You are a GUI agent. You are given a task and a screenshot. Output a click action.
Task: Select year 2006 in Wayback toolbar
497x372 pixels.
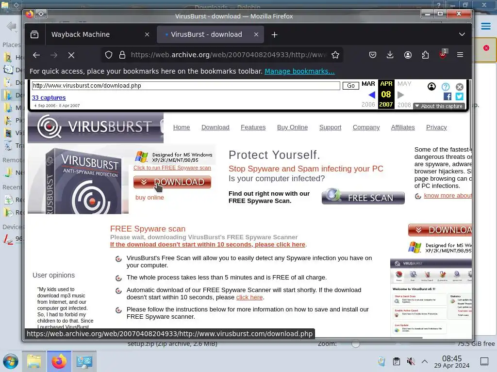tap(368, 105)
